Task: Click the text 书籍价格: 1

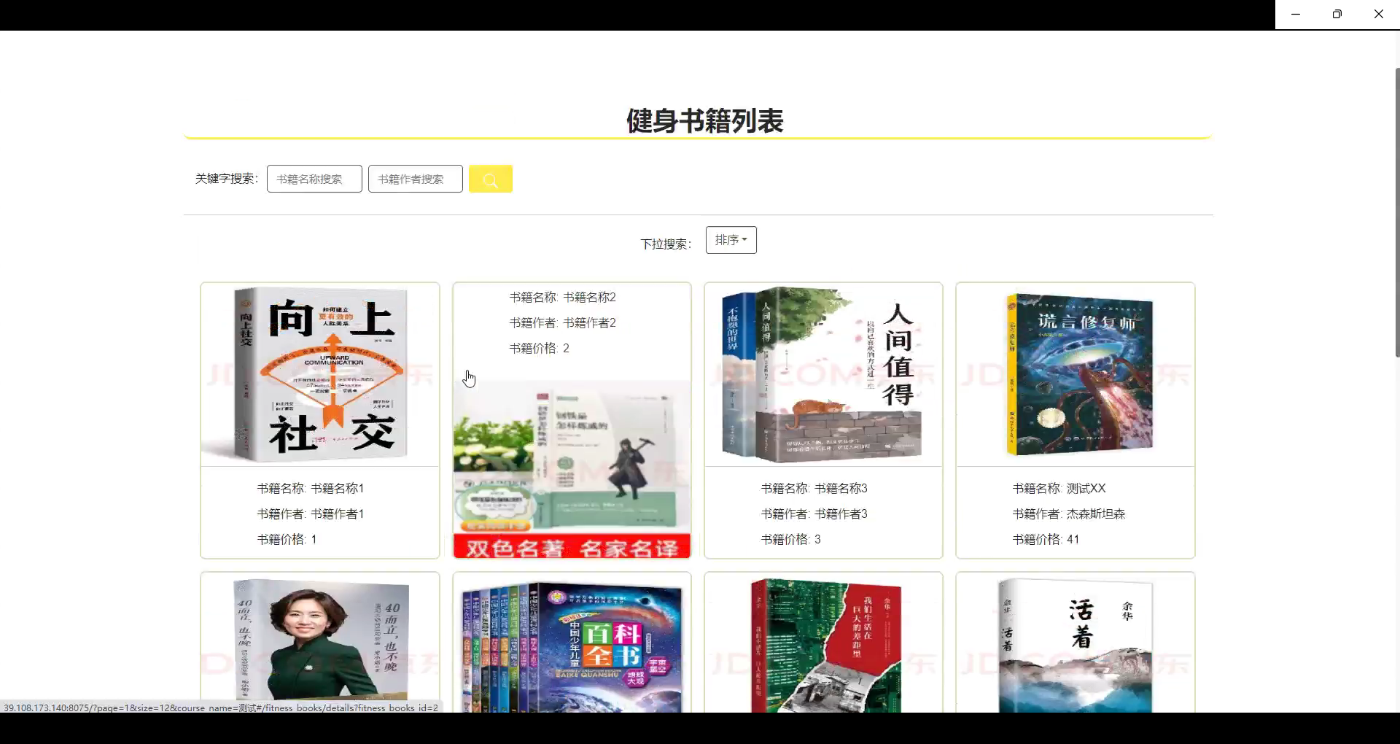Action: click(287, 539)
